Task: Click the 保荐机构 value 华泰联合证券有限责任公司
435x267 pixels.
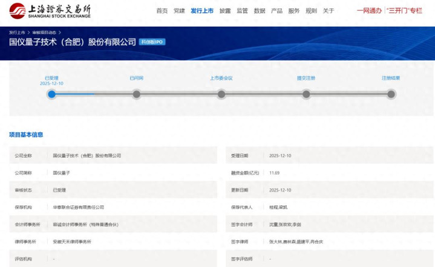Action: click(79, 207)
